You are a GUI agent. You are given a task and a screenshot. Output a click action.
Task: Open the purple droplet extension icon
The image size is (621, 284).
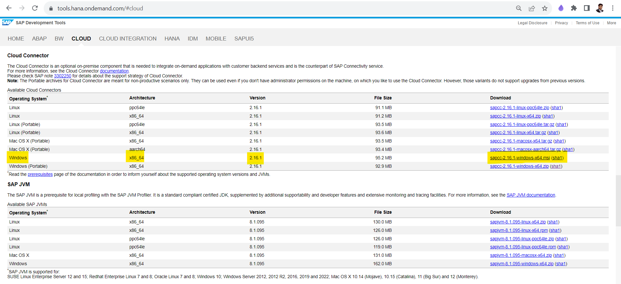[x=561, y=8]
